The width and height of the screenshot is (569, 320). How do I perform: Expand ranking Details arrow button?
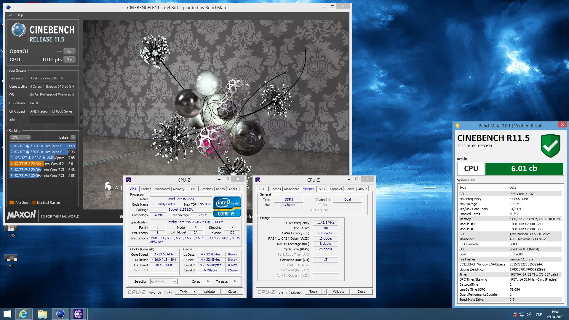coord(73,137)
